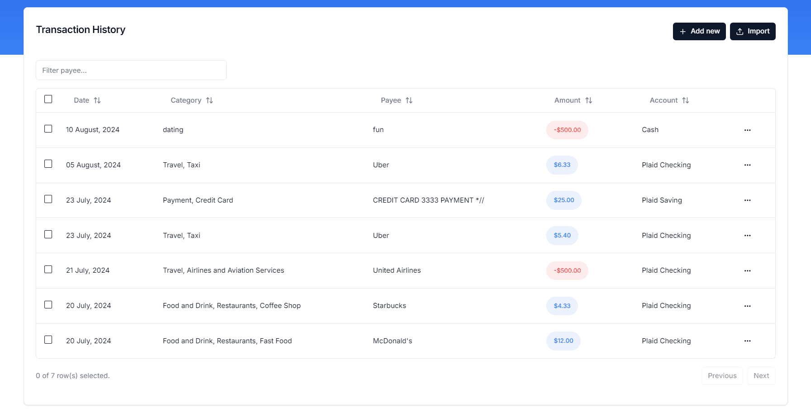Focus the Filter payee search field

(131, 70)
